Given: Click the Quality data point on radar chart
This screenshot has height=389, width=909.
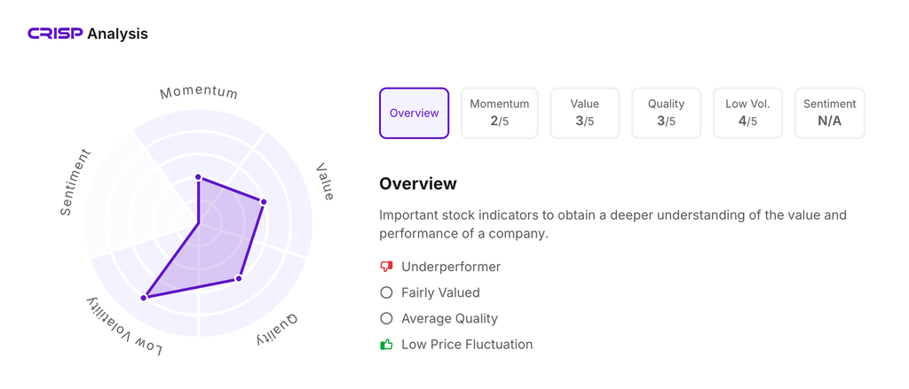Looking at the screenshot, I should [x=239, y=279].
